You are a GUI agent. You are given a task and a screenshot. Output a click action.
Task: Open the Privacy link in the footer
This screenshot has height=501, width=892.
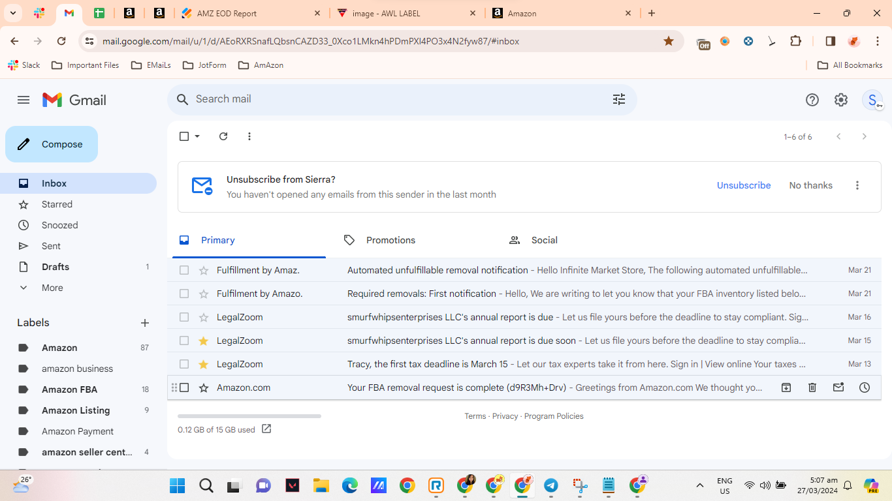pos(505,416)
